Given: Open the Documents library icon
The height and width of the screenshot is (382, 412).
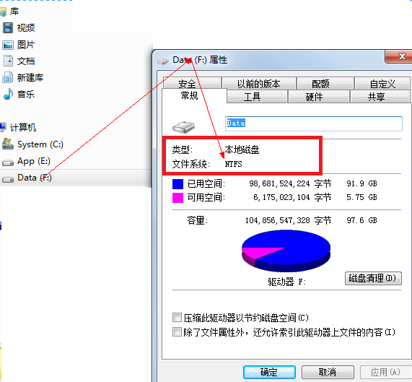Looking at the screenshot, I should (8, 61).
